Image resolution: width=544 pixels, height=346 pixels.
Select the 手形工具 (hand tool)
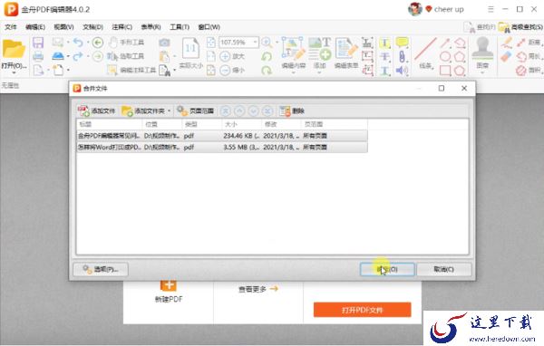click(126, 43)
